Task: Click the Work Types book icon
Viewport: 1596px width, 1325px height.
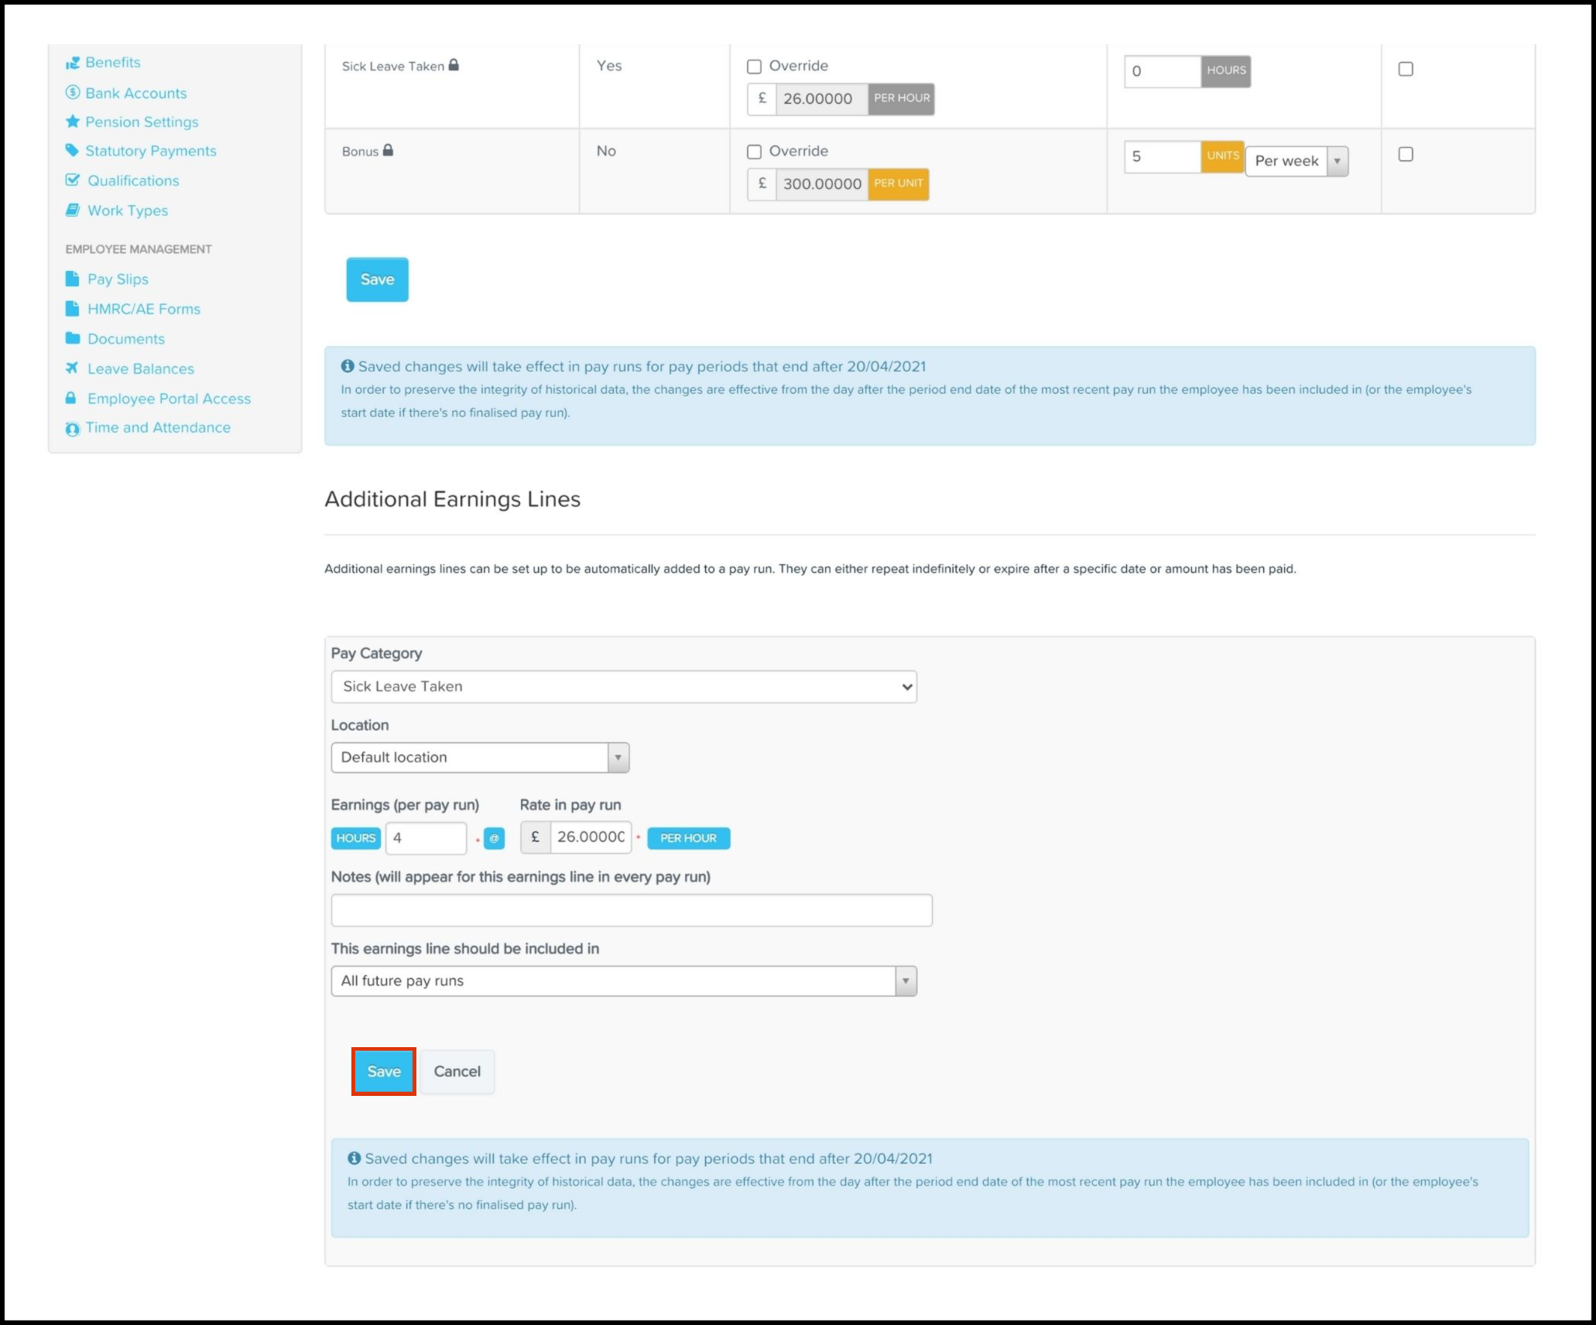Action: click(73, 211)
